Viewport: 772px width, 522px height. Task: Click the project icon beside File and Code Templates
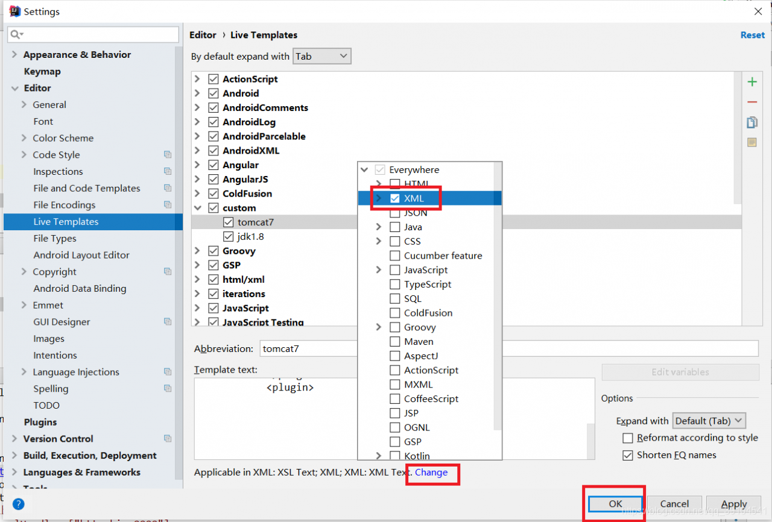click(x=168, y=189)
